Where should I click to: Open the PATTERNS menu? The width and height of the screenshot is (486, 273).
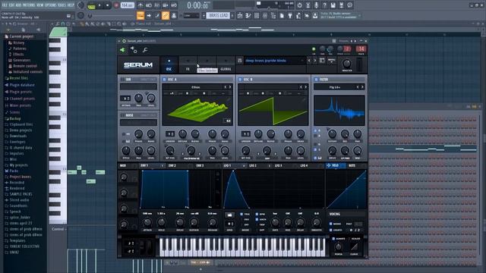coord(29,5)
